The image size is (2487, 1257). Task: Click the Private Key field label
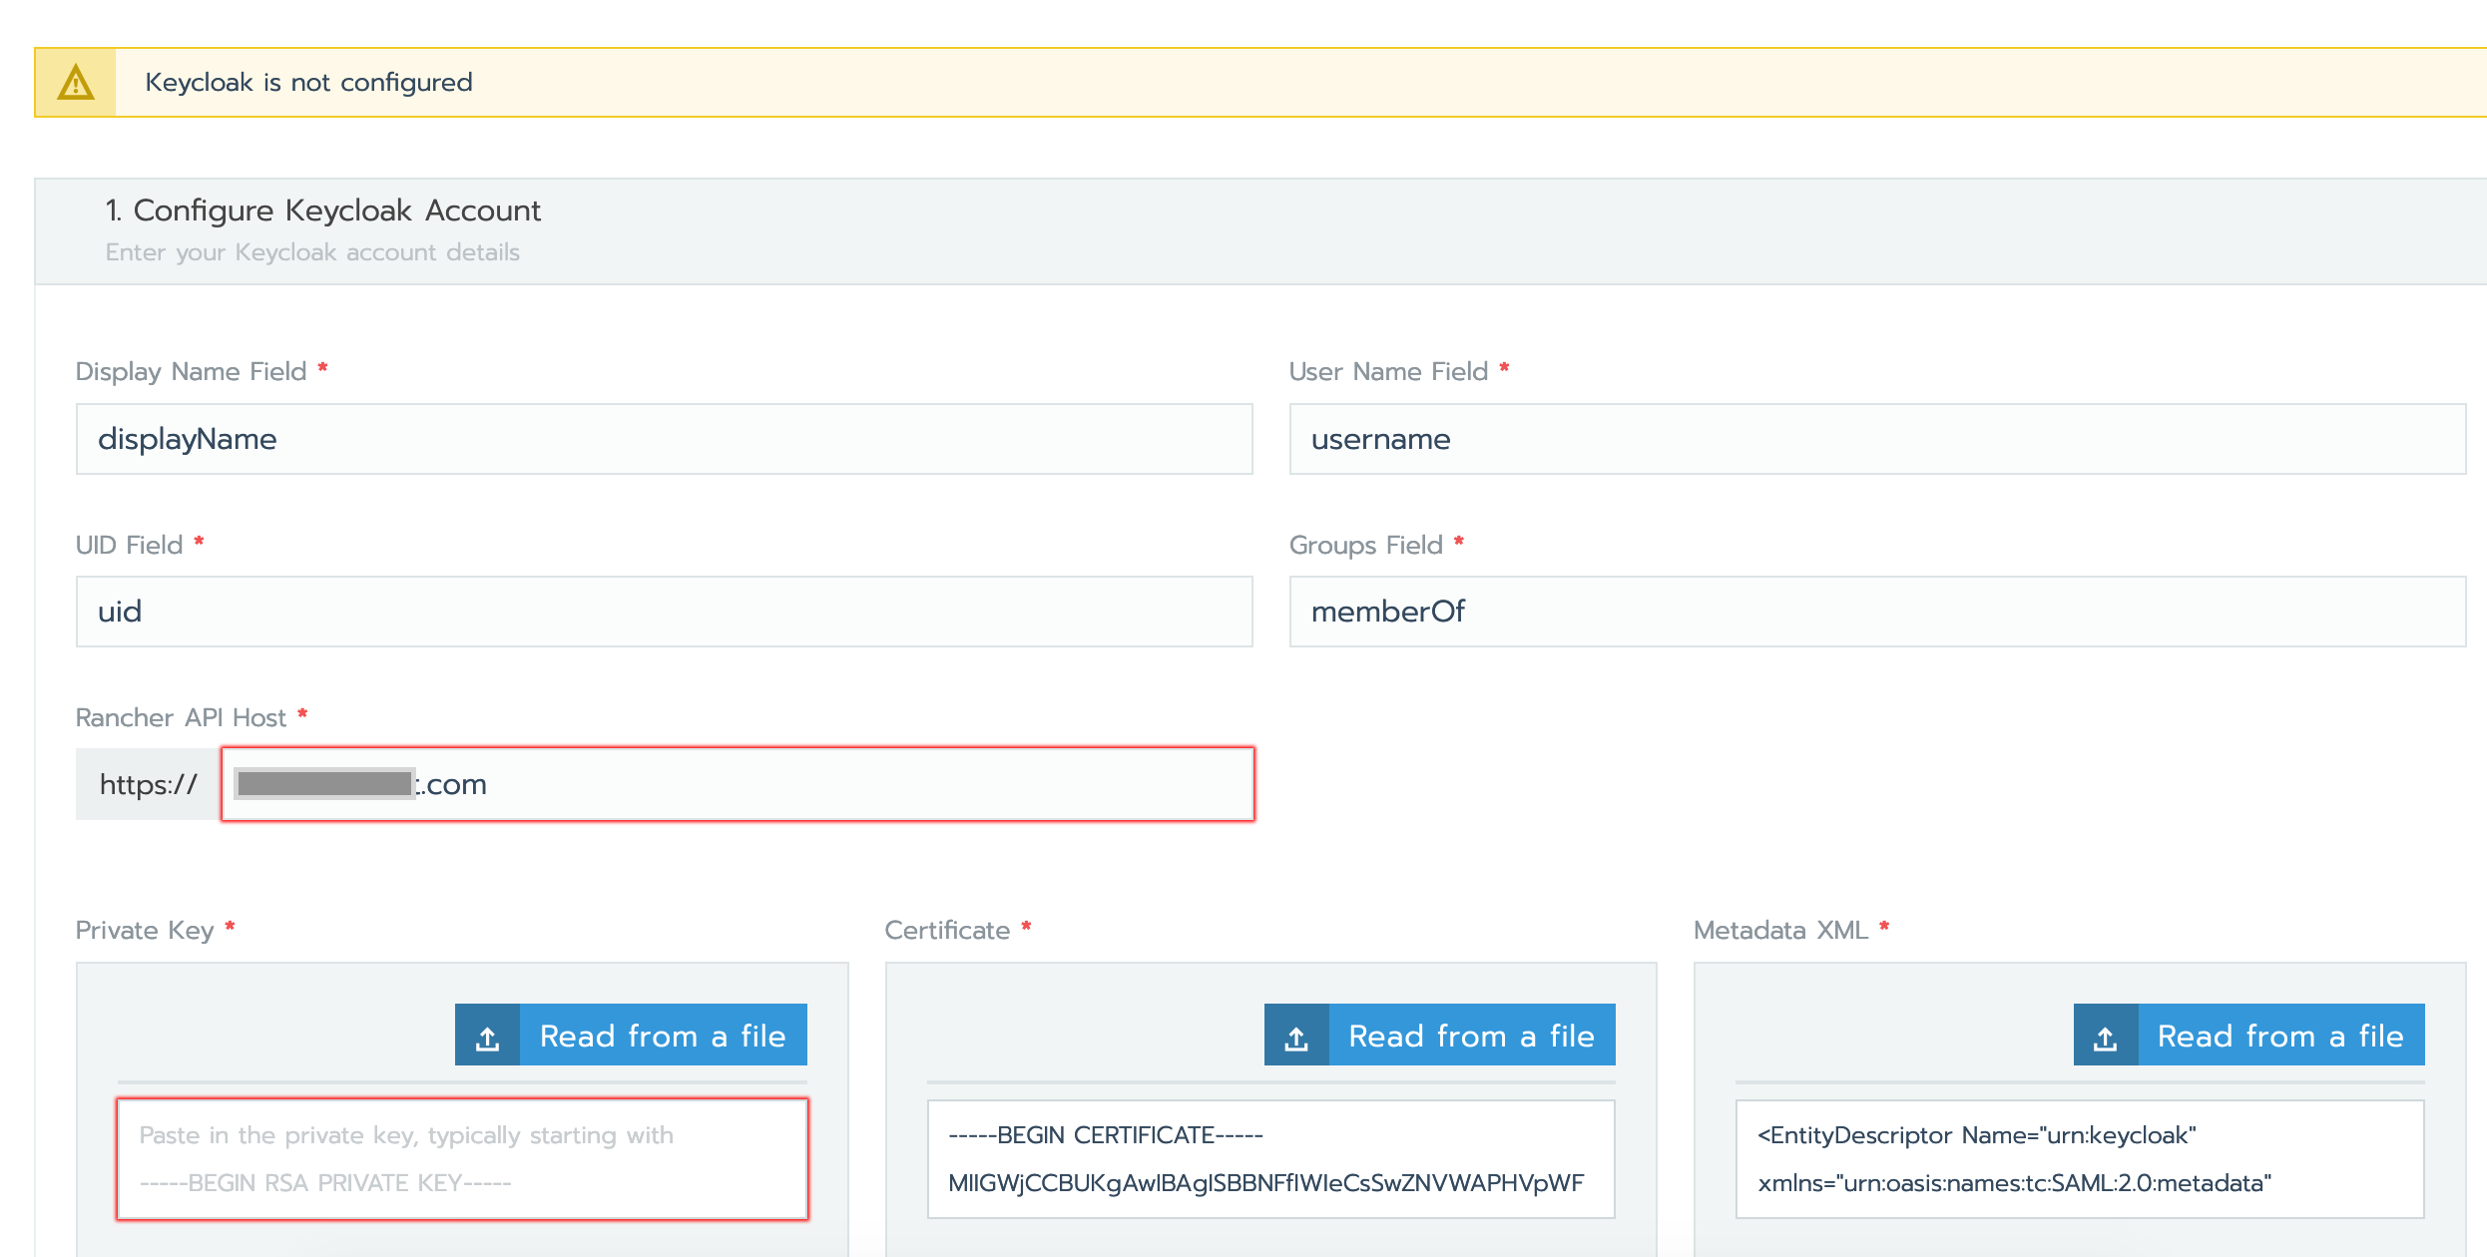click(145, 931)
